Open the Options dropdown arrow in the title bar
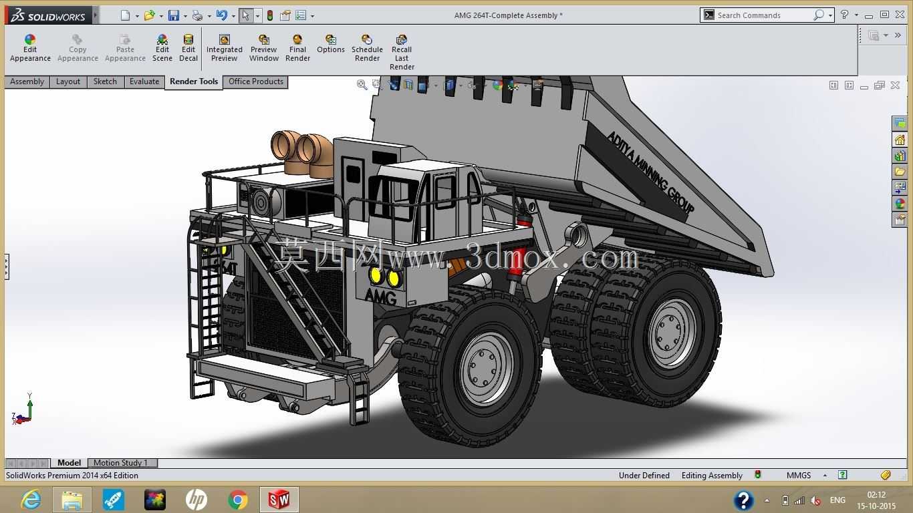Screen dimensions: 913x513 [312, 16]
